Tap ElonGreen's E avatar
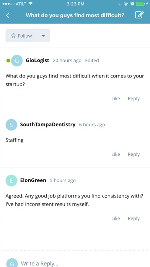150x267 pixels. click(x=11, y=181)
